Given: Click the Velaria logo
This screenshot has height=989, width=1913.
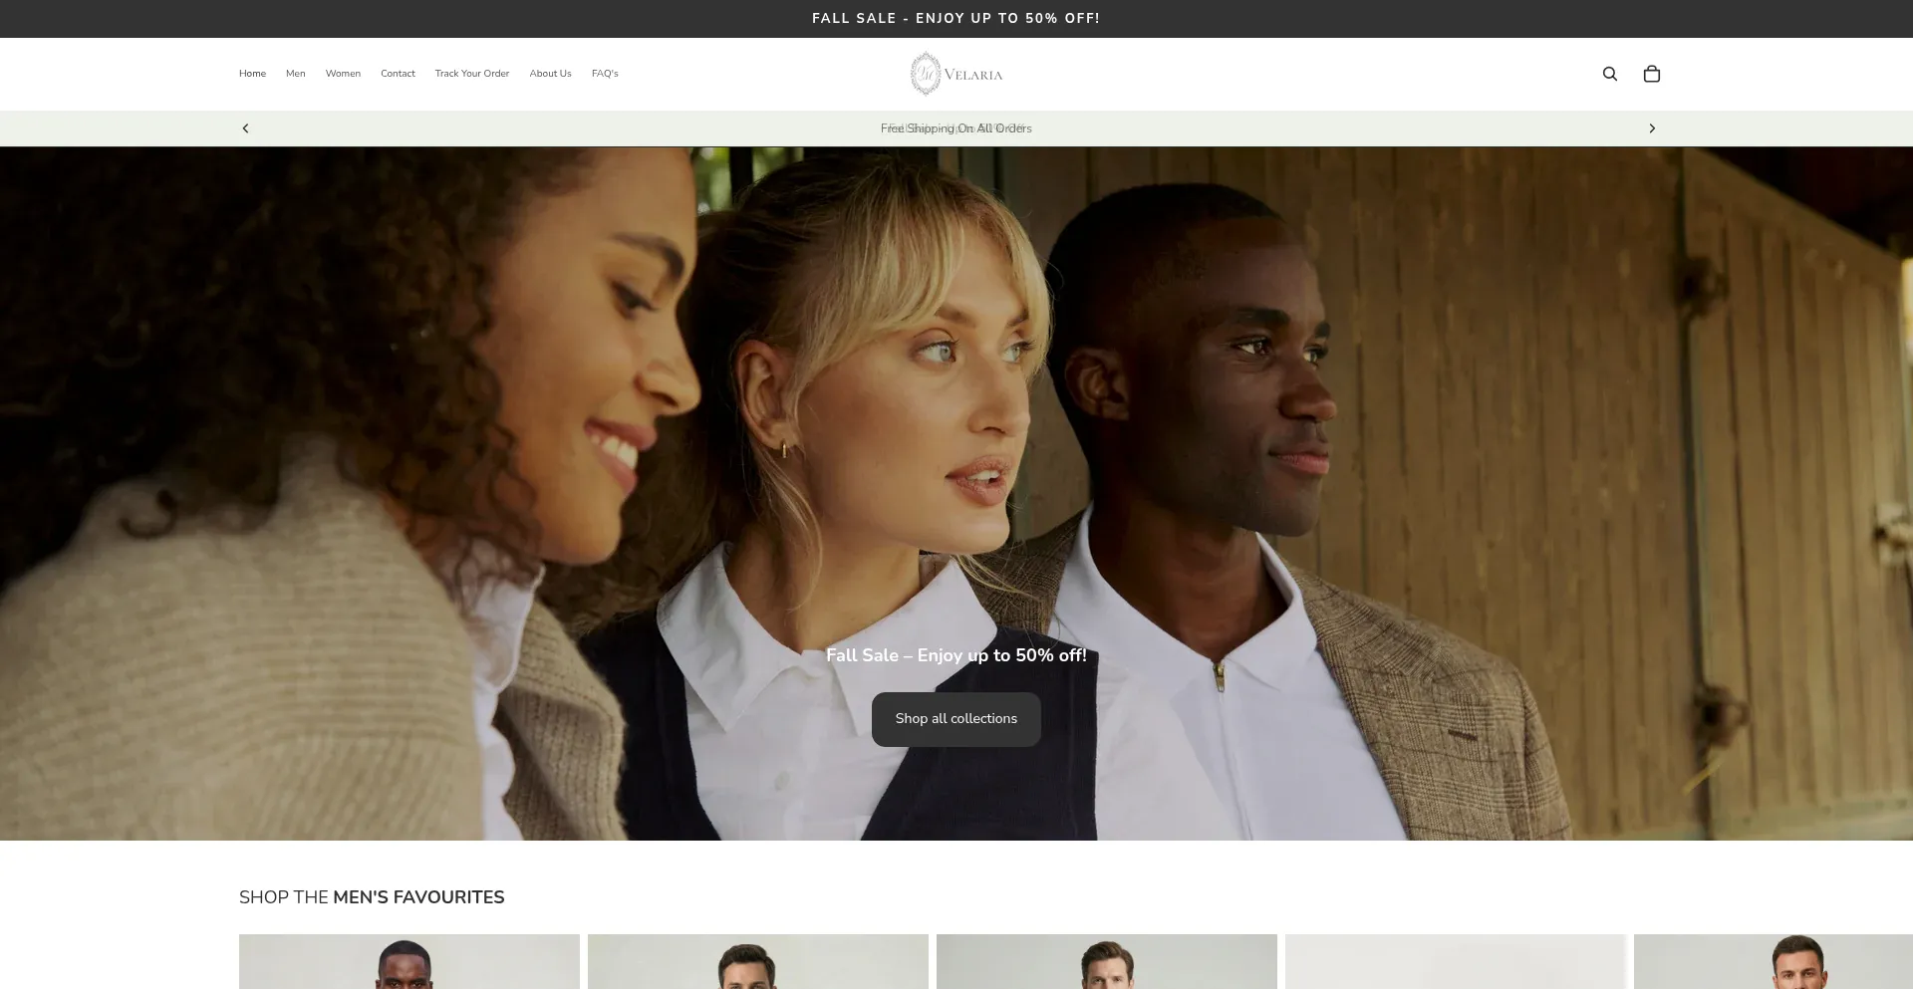Looking at the screenshot, I should (x=956, y=74).
